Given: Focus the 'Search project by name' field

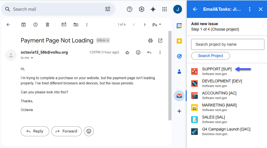Looking at the screenshot, I should (x=228, y=44).
